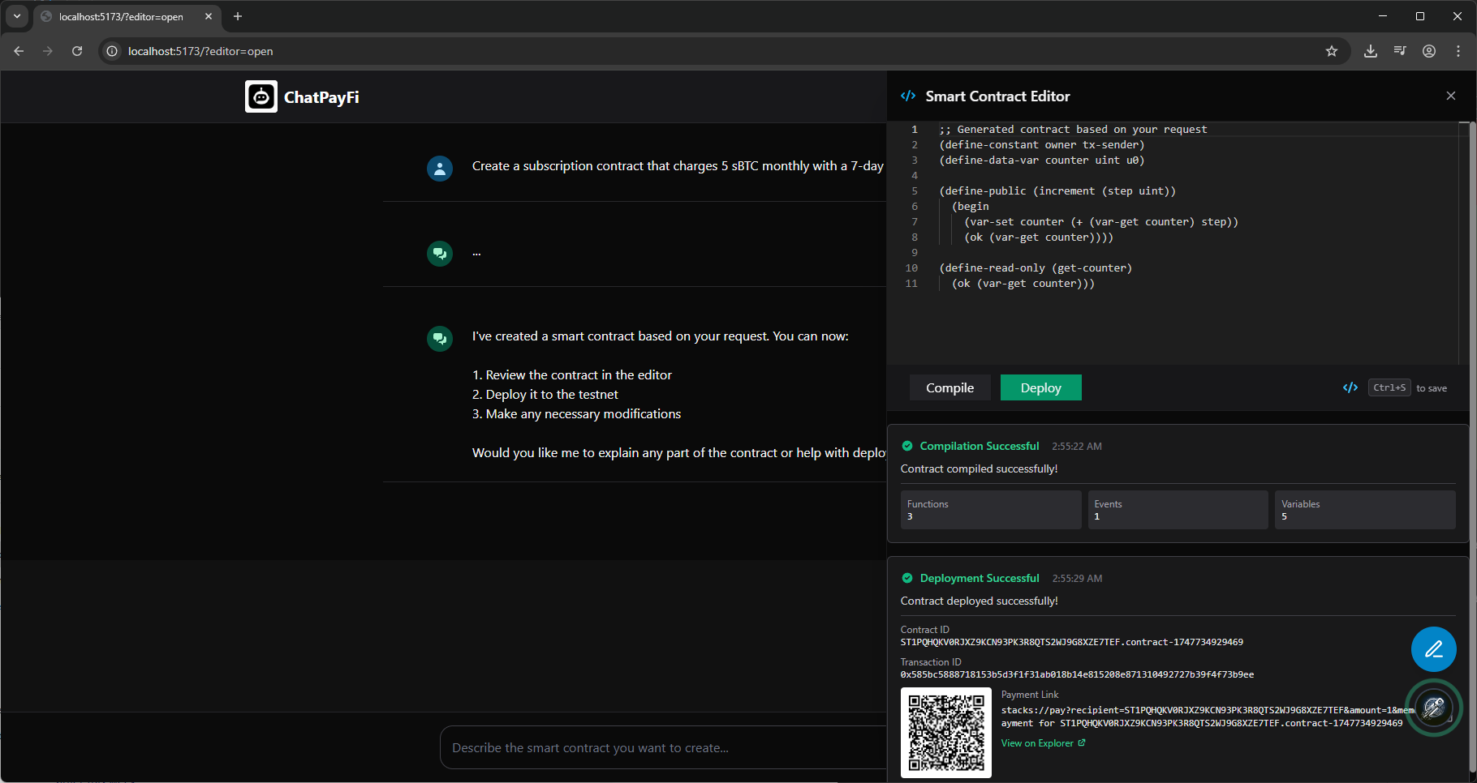
Task: Click the code brackets icon beside Ctrl+S
Action: point(1350,387)
